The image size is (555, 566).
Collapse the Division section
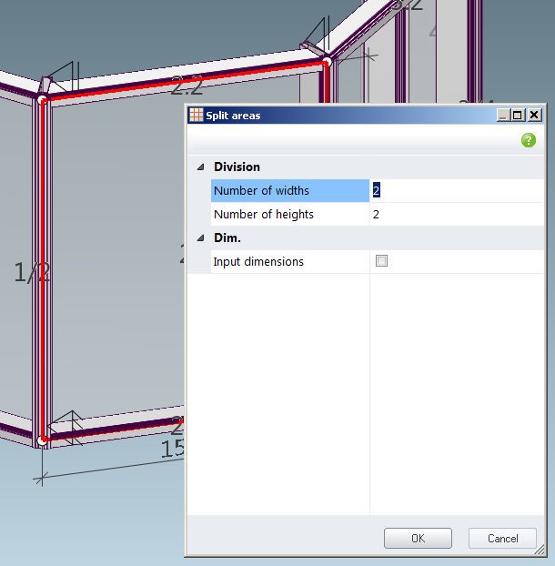[x=199, y=167]
